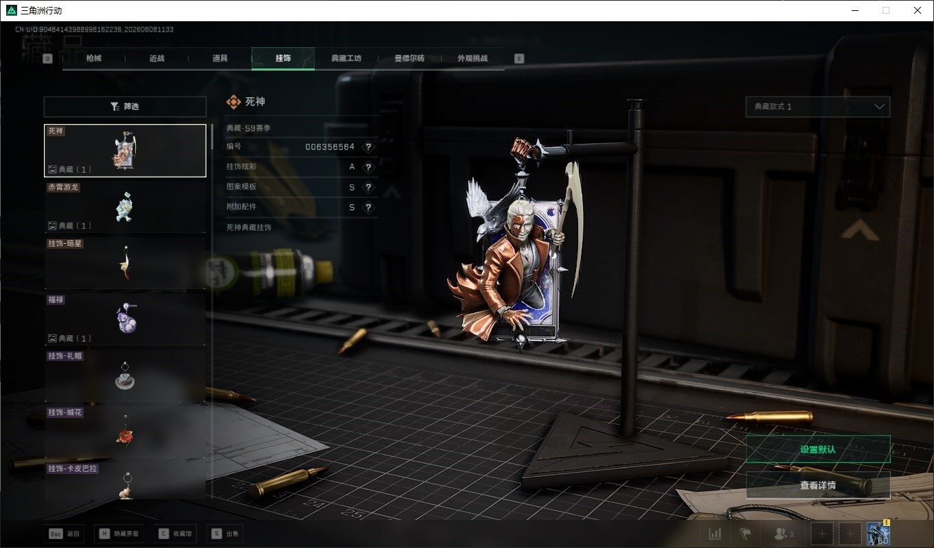Click the flag icon in bottom bar

click(x=745, y=534)
